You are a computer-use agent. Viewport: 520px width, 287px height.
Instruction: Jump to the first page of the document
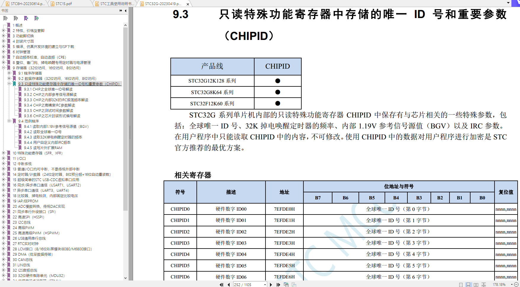pos(221,285)
